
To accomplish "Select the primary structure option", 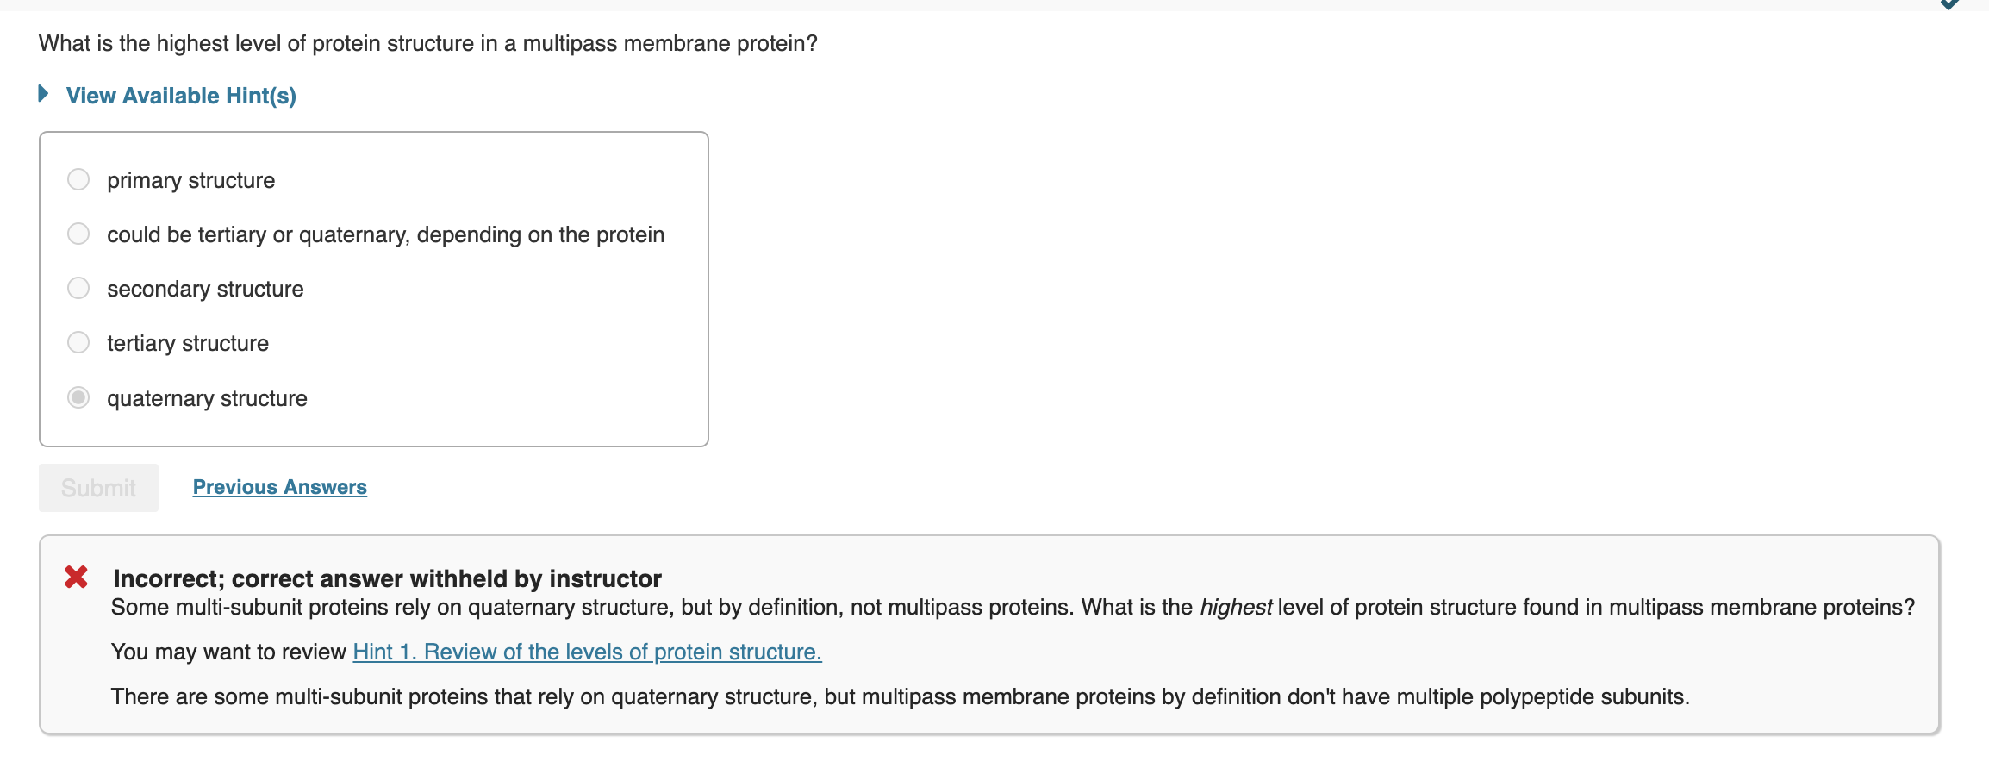I will (78, 179).
